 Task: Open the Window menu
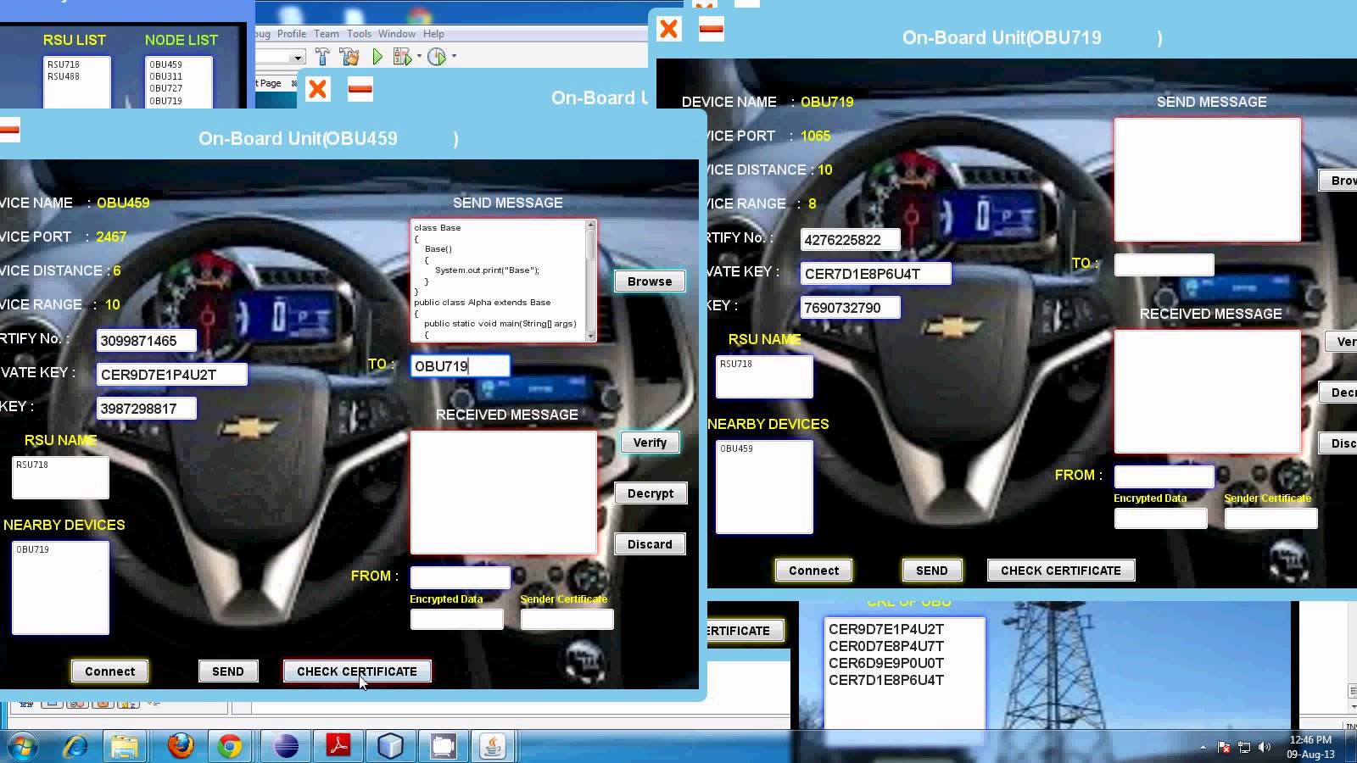click(396, 34)
